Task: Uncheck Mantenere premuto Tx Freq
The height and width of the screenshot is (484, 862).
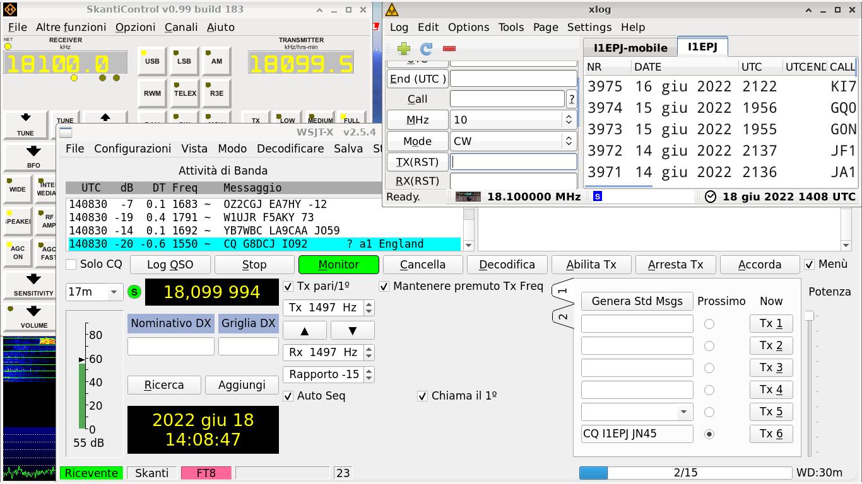Action: [x=384, y=286]
